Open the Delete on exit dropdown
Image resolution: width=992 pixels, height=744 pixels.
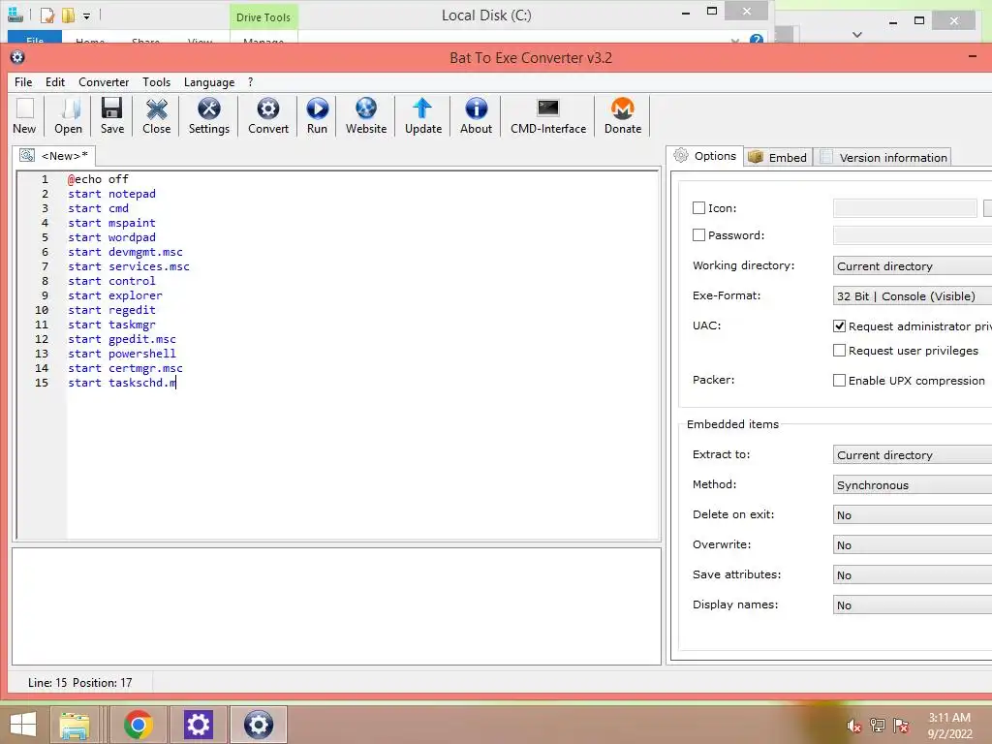pyautogui.click(x=913, y=515)
